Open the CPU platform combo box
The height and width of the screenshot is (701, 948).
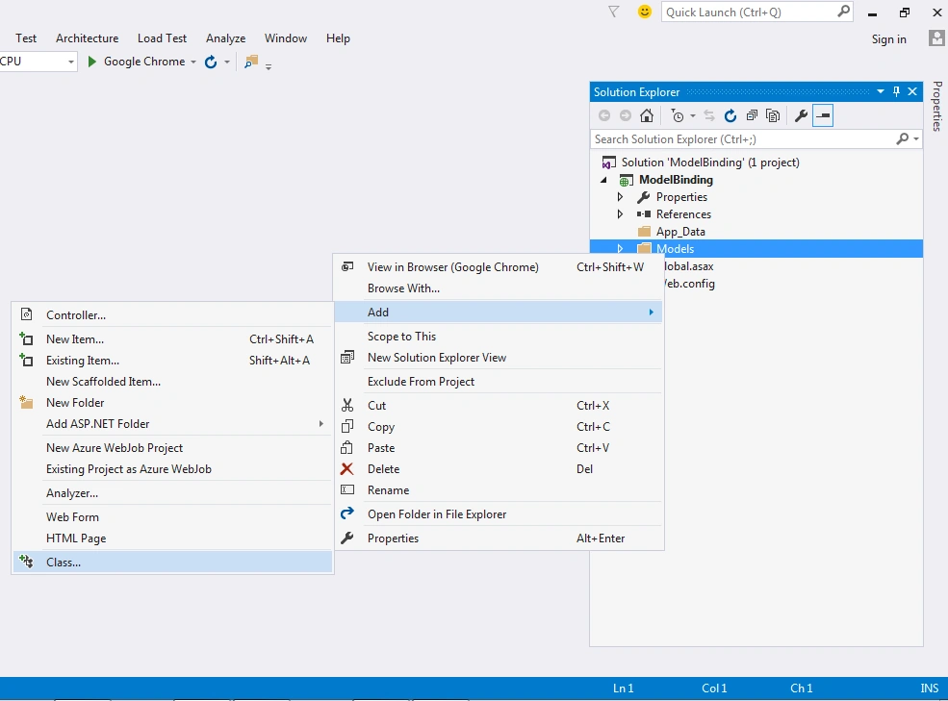click(x=38, y=62)
